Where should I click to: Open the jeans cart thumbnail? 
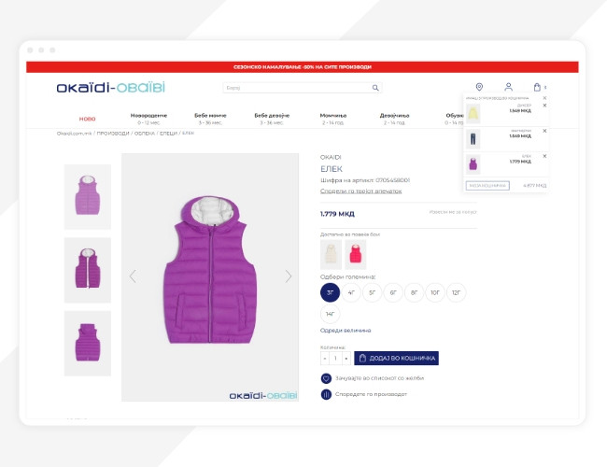coord(473,139)
